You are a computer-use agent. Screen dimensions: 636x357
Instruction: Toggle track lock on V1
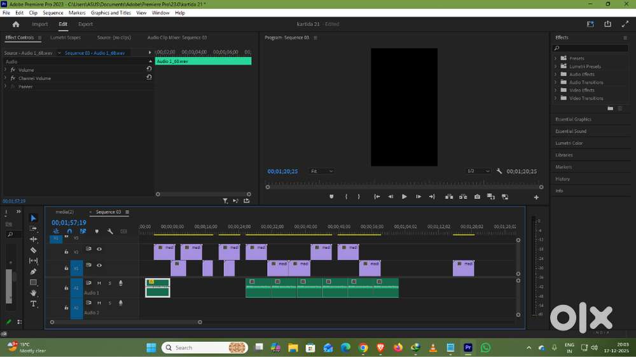[x=66, y=269]
